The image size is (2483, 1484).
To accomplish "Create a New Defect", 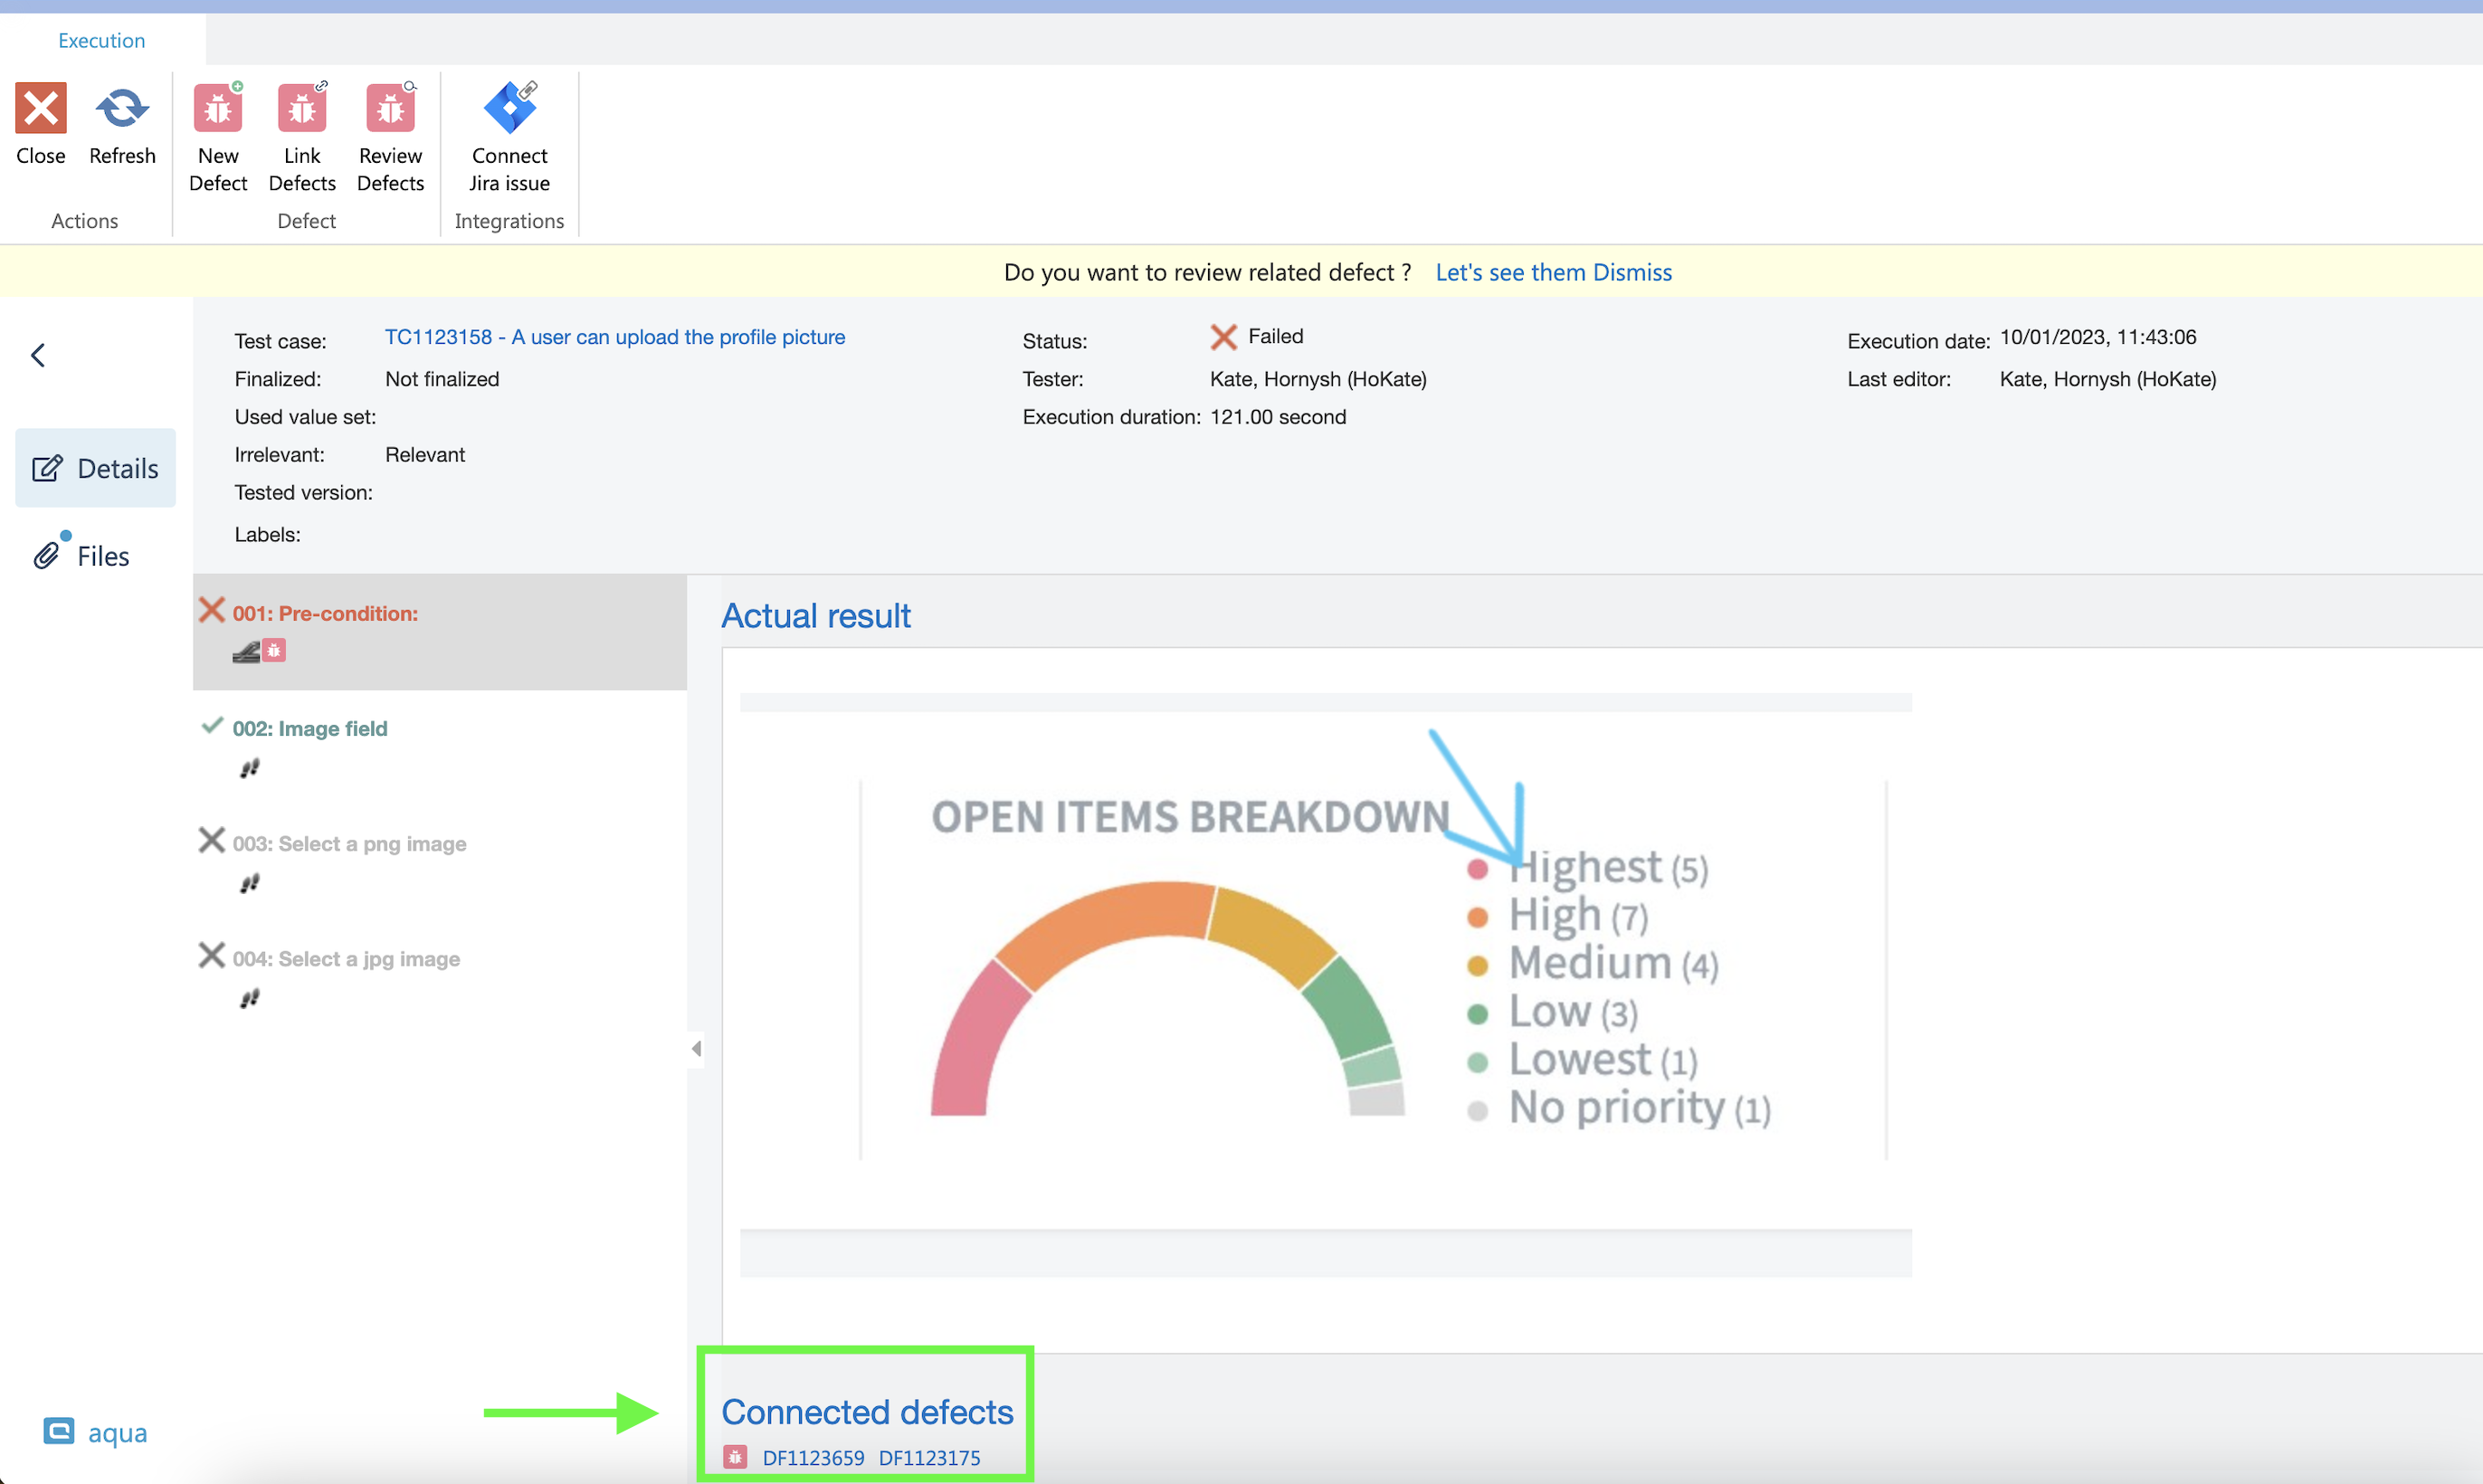I will click(217, 108).
